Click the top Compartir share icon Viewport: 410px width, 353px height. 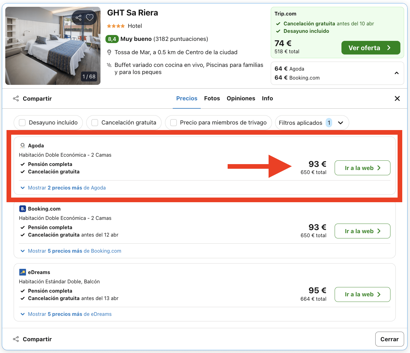point(16,98)
